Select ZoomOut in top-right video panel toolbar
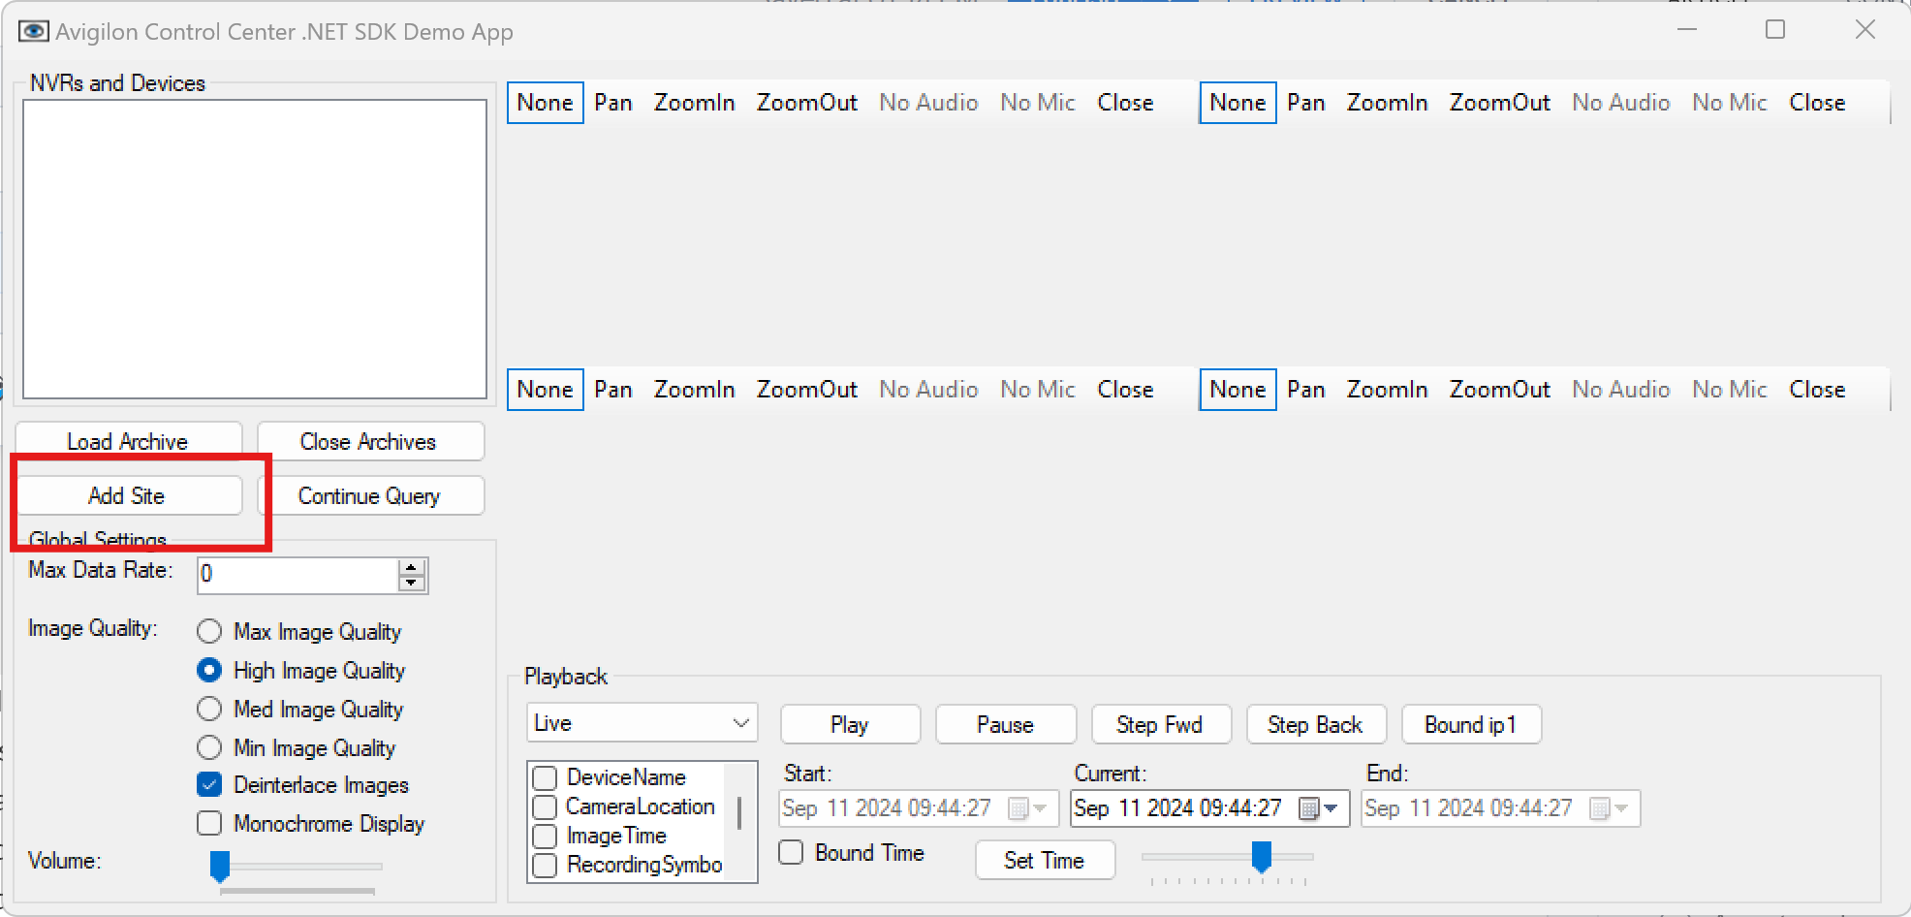This screenshot has width=1911, height=917. point(1499,103)
